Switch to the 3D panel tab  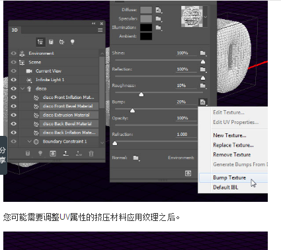coord(15,30)
